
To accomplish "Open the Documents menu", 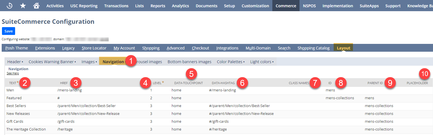I will click(x=207, y=6).
